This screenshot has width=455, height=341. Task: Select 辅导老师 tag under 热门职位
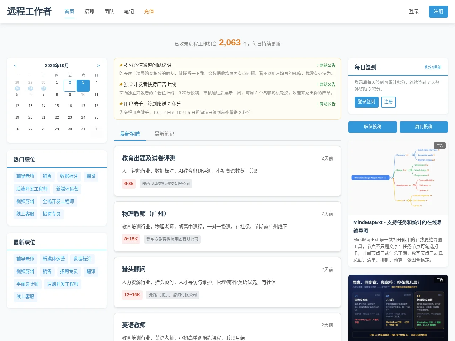pos(25,176)
